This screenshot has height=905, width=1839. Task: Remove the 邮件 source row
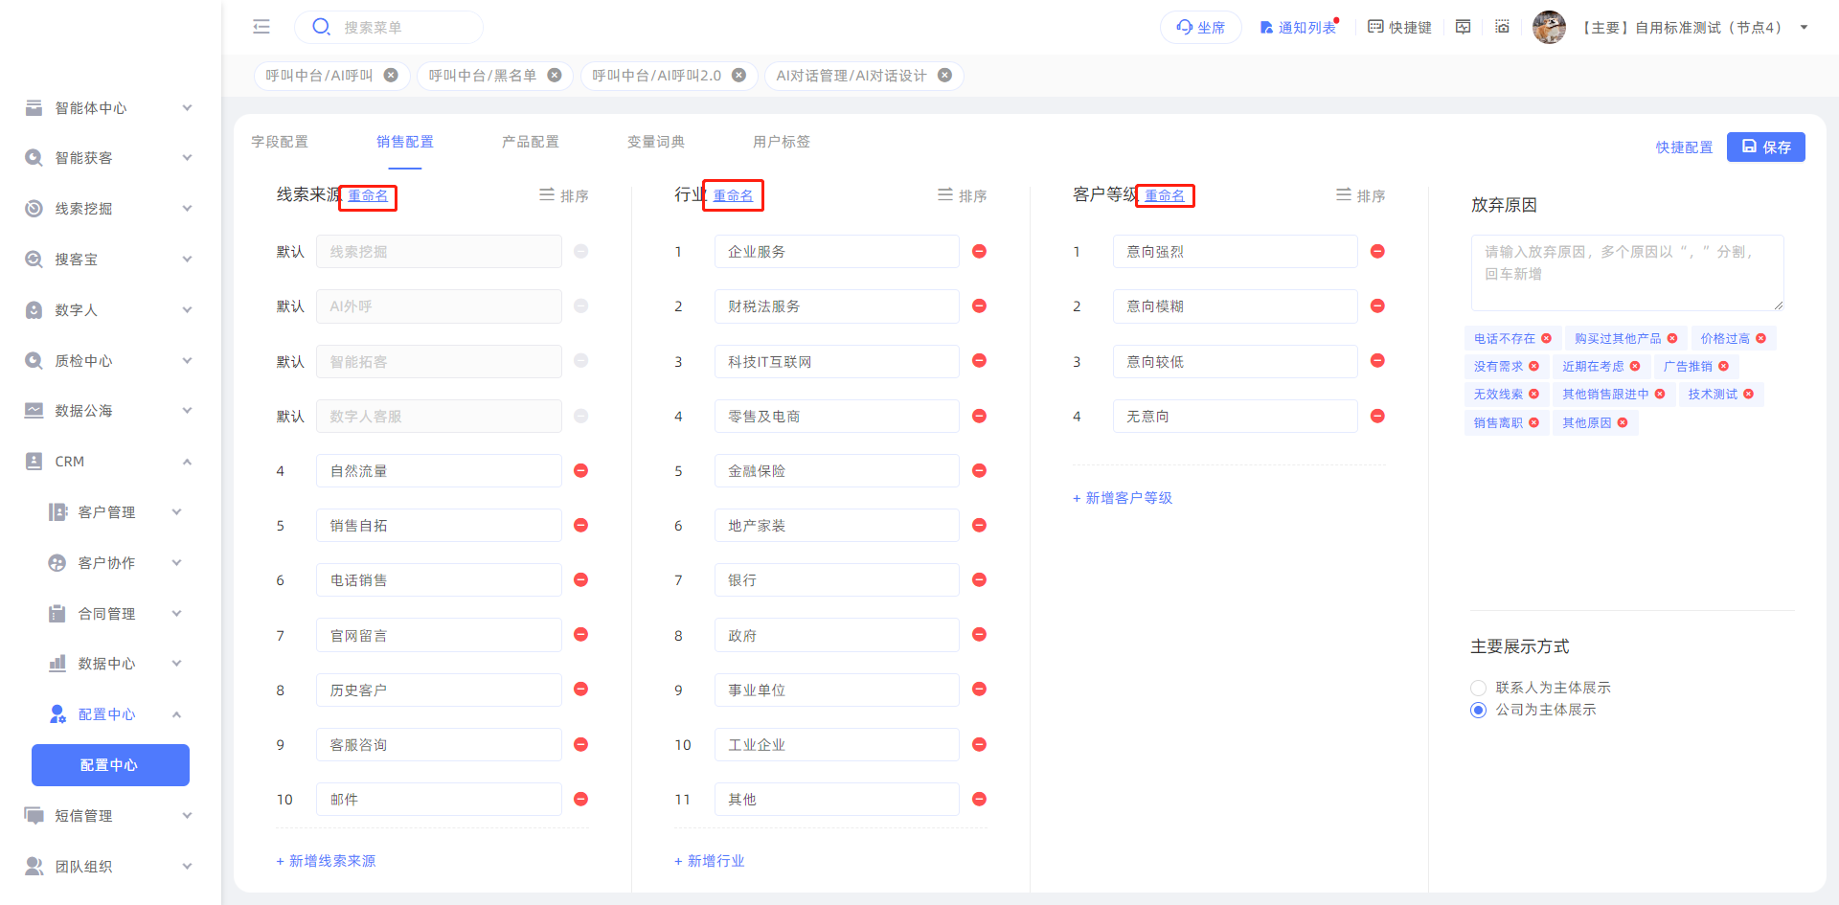581,799
